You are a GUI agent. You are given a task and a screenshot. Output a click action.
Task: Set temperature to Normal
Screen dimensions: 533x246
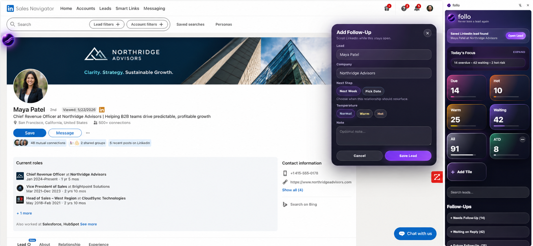(x=346, y=114)
